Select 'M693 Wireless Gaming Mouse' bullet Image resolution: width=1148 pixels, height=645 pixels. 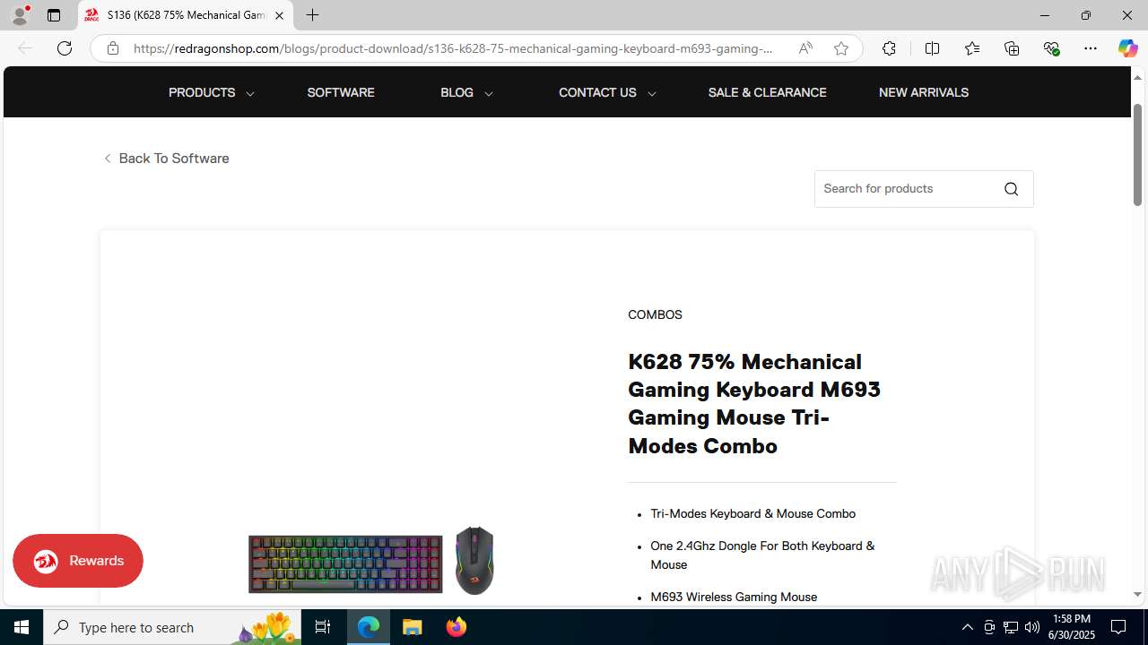(734, 597)
